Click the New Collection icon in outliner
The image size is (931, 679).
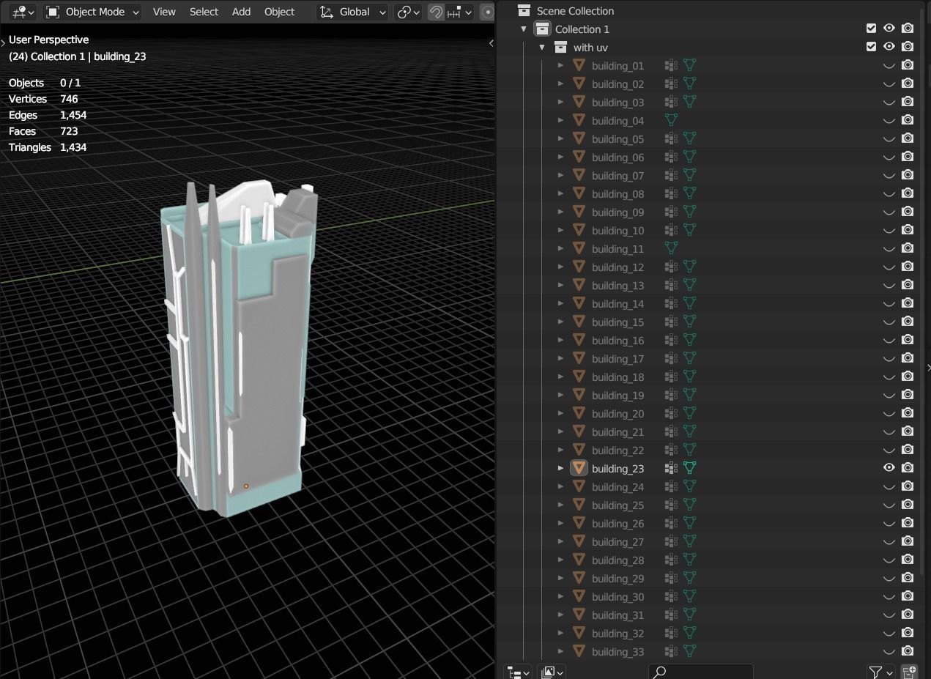click(909, 672)
